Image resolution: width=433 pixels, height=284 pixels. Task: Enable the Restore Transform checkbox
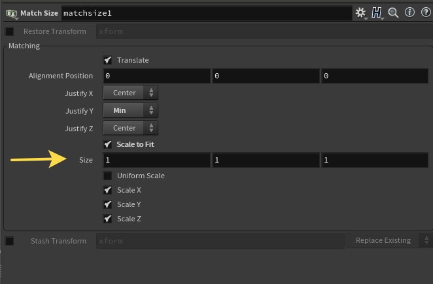[9, 31]
